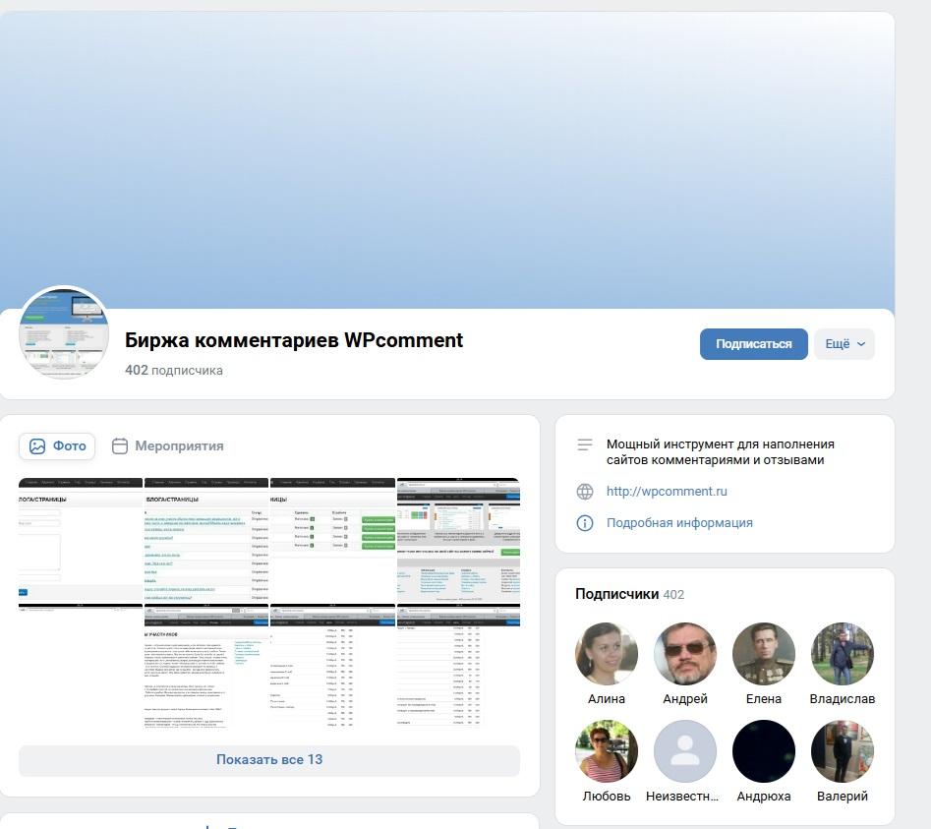Viewport: 931px width, 829px height.
Task: Open subscriber Валерий's avatar
Action: point(843,750)
